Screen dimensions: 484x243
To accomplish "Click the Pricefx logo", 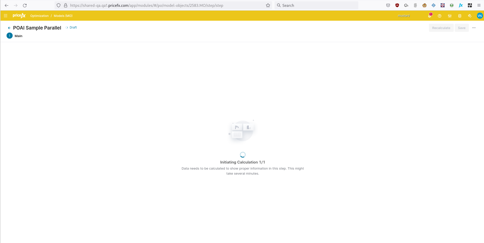I will (x=19, y=16).
